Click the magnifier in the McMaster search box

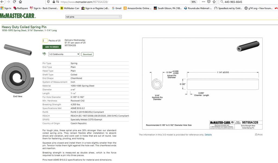coord(120,17)
